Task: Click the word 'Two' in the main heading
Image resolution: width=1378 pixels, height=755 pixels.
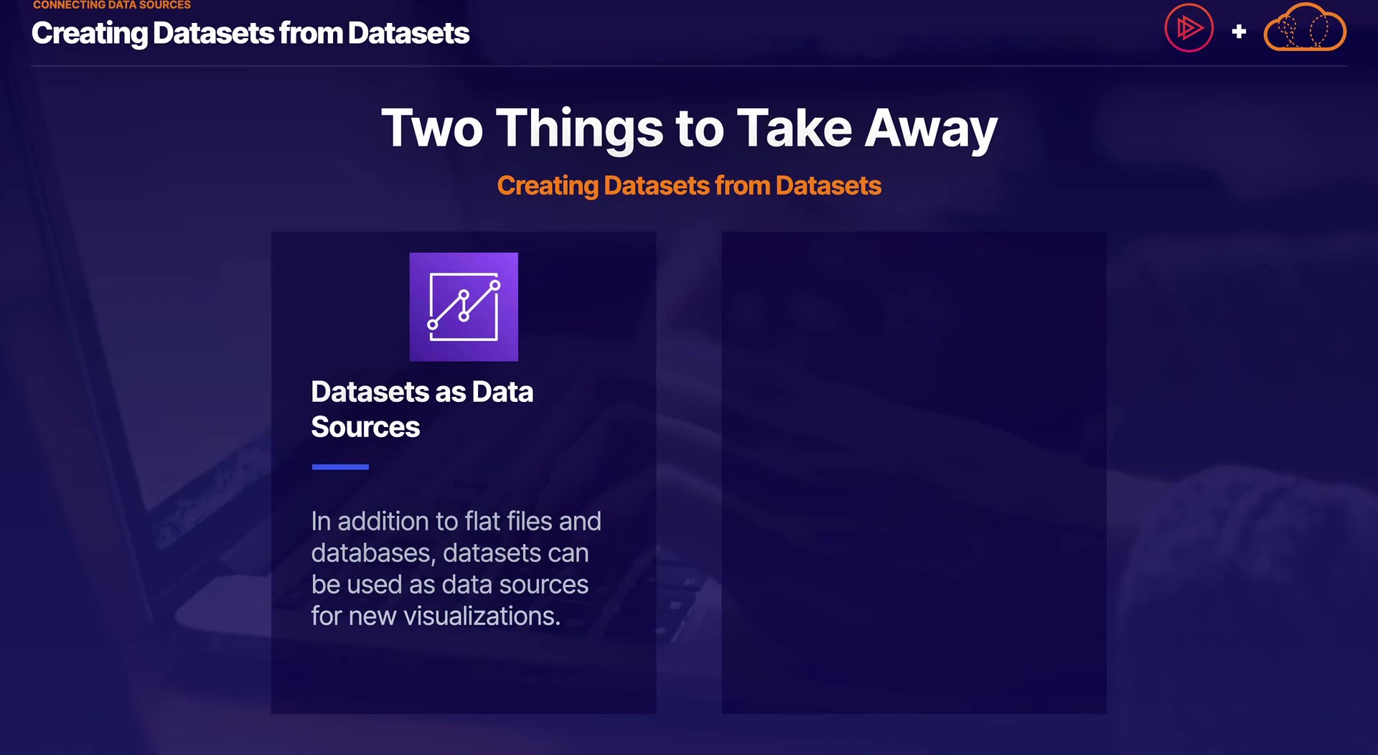Action: pos(432,128)
